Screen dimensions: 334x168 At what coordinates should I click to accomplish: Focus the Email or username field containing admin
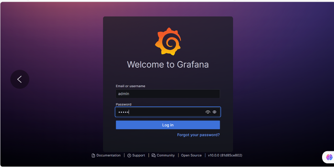tap(168, 94)
